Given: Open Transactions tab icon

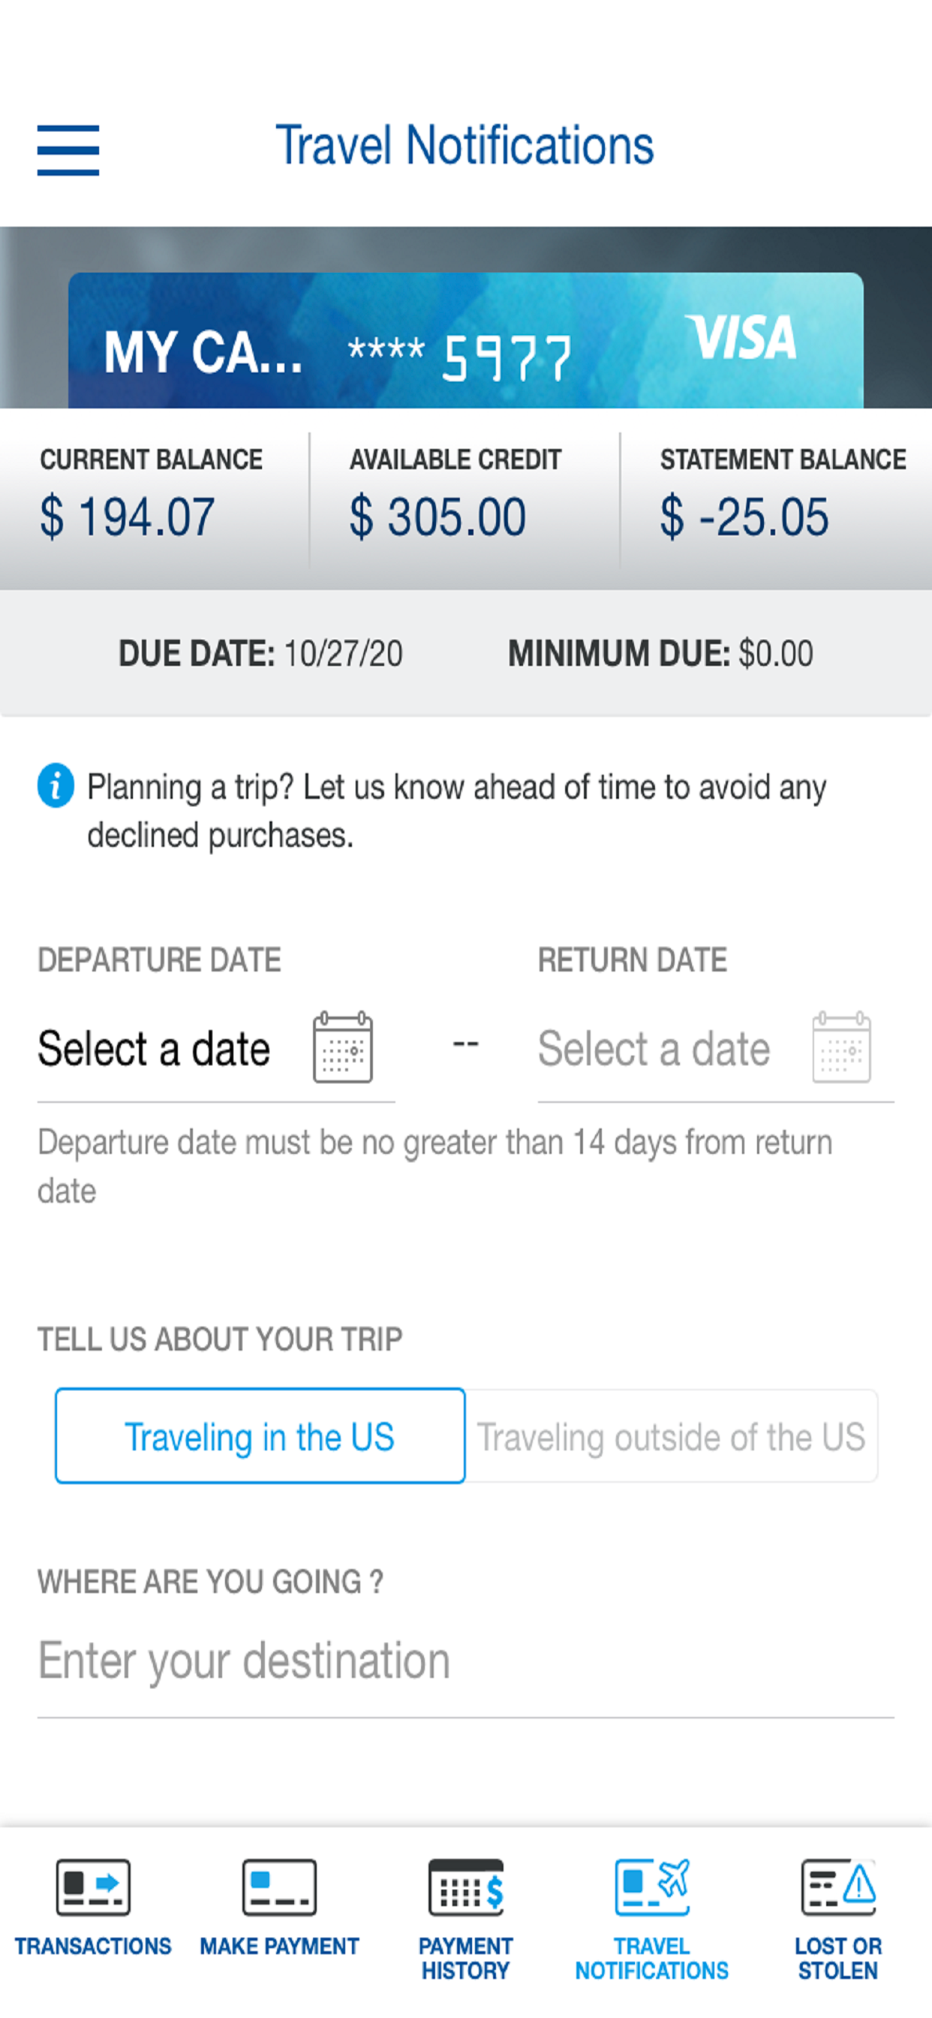Looking at the screenshot, I should click(93, 1887).
